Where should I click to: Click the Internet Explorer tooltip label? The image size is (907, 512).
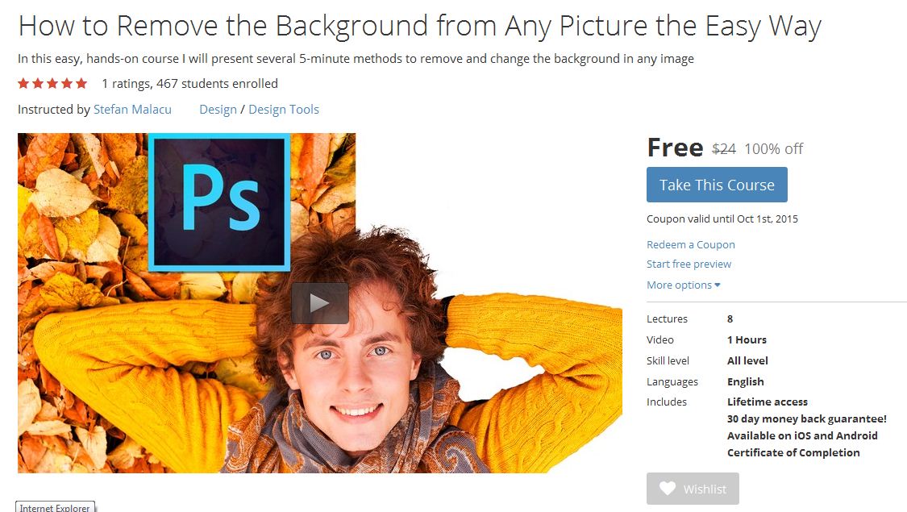tap(55, 507)
